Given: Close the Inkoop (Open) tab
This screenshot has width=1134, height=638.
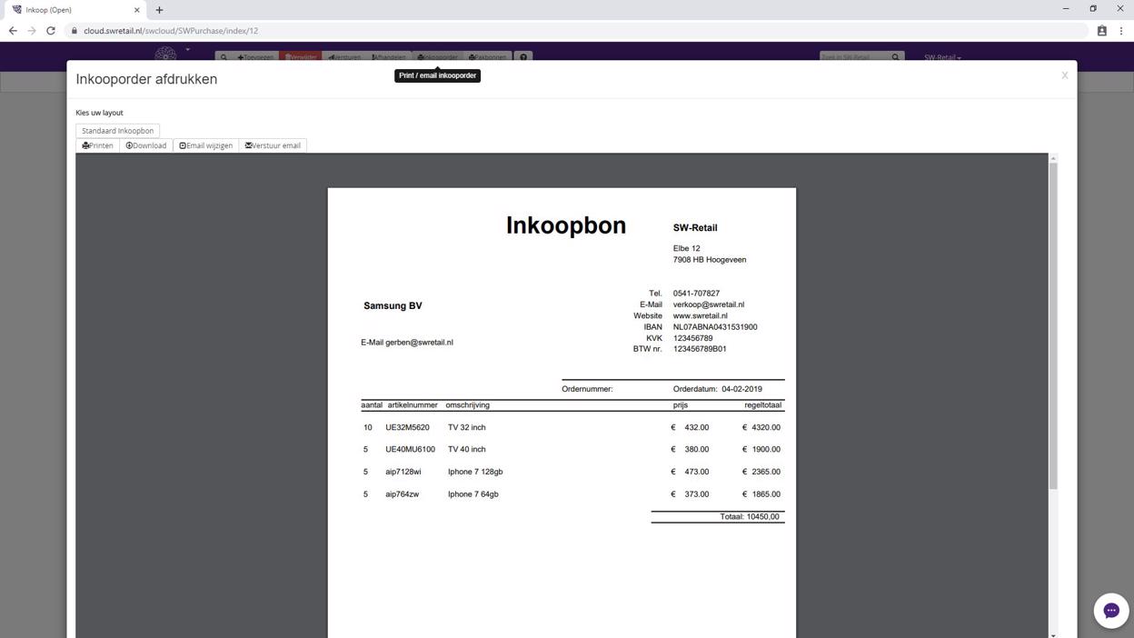Looking at the screenshot, I should click(136, 10).
